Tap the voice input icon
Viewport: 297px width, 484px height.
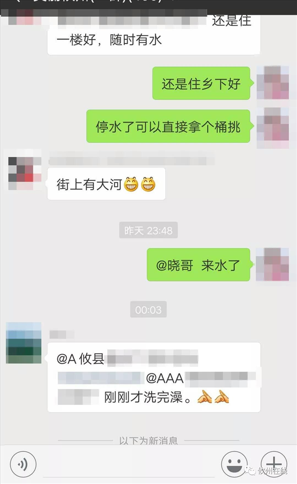[23, 464]
